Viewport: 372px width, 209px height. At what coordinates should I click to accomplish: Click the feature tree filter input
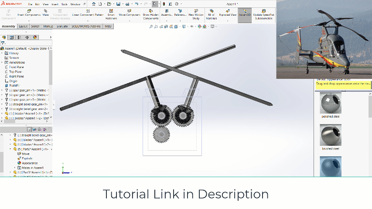click(x=27, y=43)
